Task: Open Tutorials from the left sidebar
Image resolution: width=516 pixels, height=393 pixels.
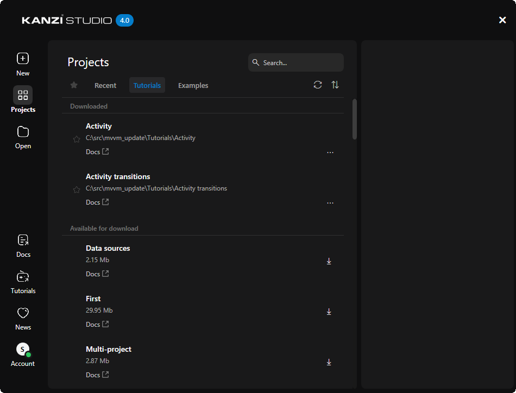Action: [x=23, y=277]
